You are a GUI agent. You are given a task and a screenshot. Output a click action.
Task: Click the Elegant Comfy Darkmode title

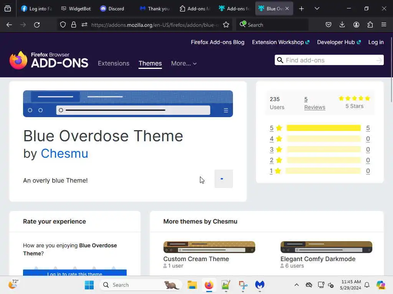pyautogui.click(x=318, y=259)
